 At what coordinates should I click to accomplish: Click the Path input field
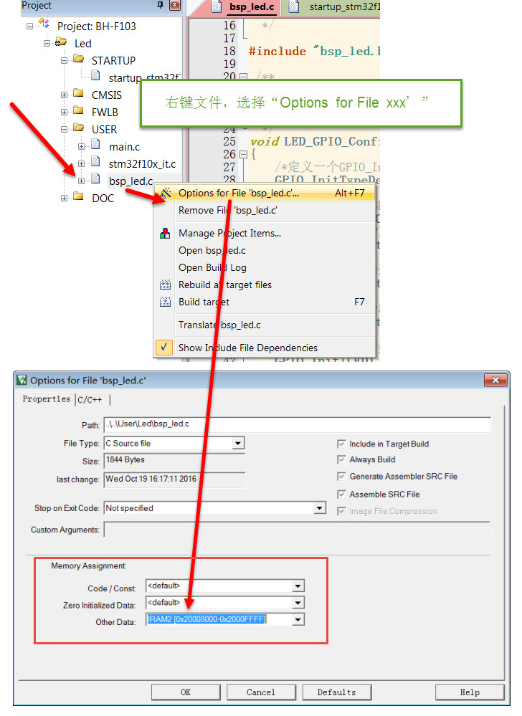point(298,424)
